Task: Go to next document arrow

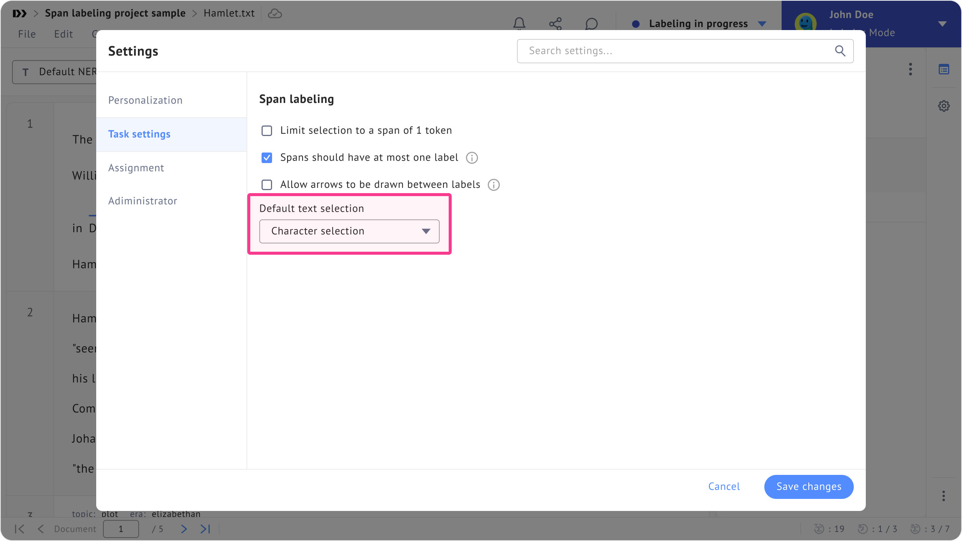Action: point(184,529)
